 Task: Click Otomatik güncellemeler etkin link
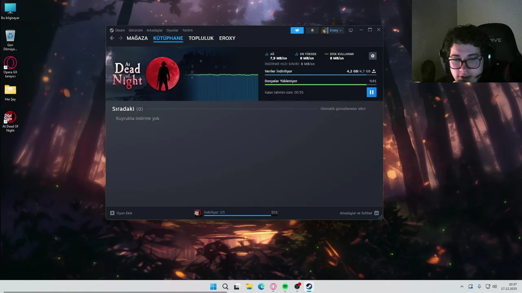(x=343, y=109)
